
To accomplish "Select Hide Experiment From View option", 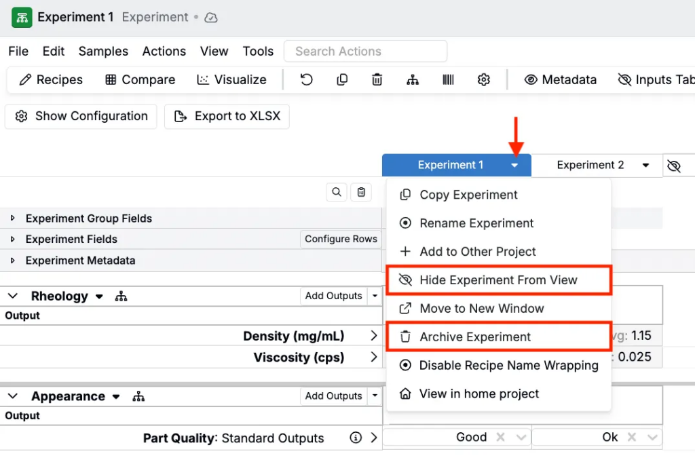I will [498, 280].
